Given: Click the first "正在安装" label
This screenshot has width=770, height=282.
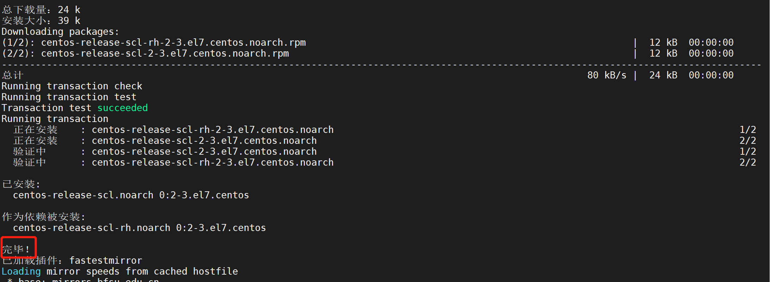Looking at the screenshot, I should tap(35, 130).
